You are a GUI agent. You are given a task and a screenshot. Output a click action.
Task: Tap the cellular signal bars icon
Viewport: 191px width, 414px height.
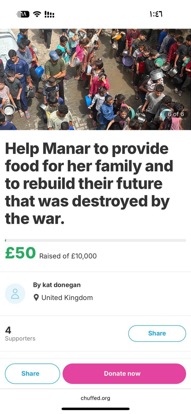(x=49, y=14)
